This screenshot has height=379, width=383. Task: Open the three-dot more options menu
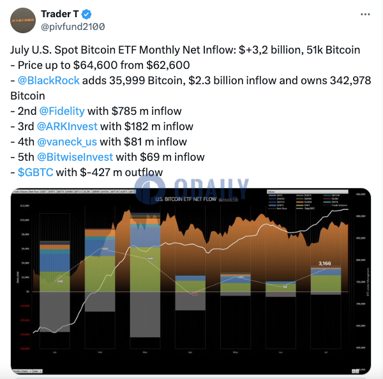[365, 15]
